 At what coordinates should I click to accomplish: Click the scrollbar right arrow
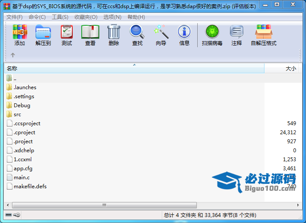[298, 205]
